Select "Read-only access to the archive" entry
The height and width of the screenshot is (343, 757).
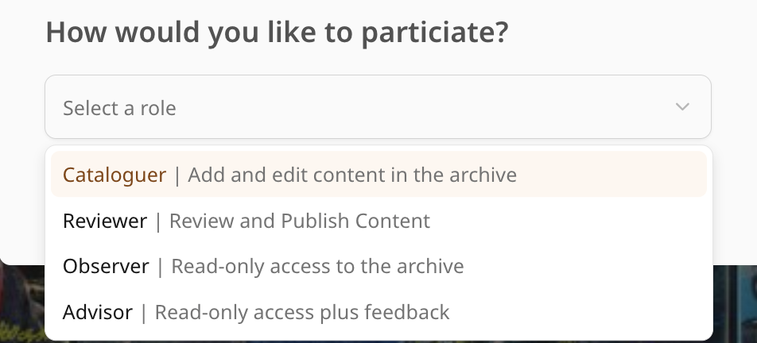click(x=317, y=267)
